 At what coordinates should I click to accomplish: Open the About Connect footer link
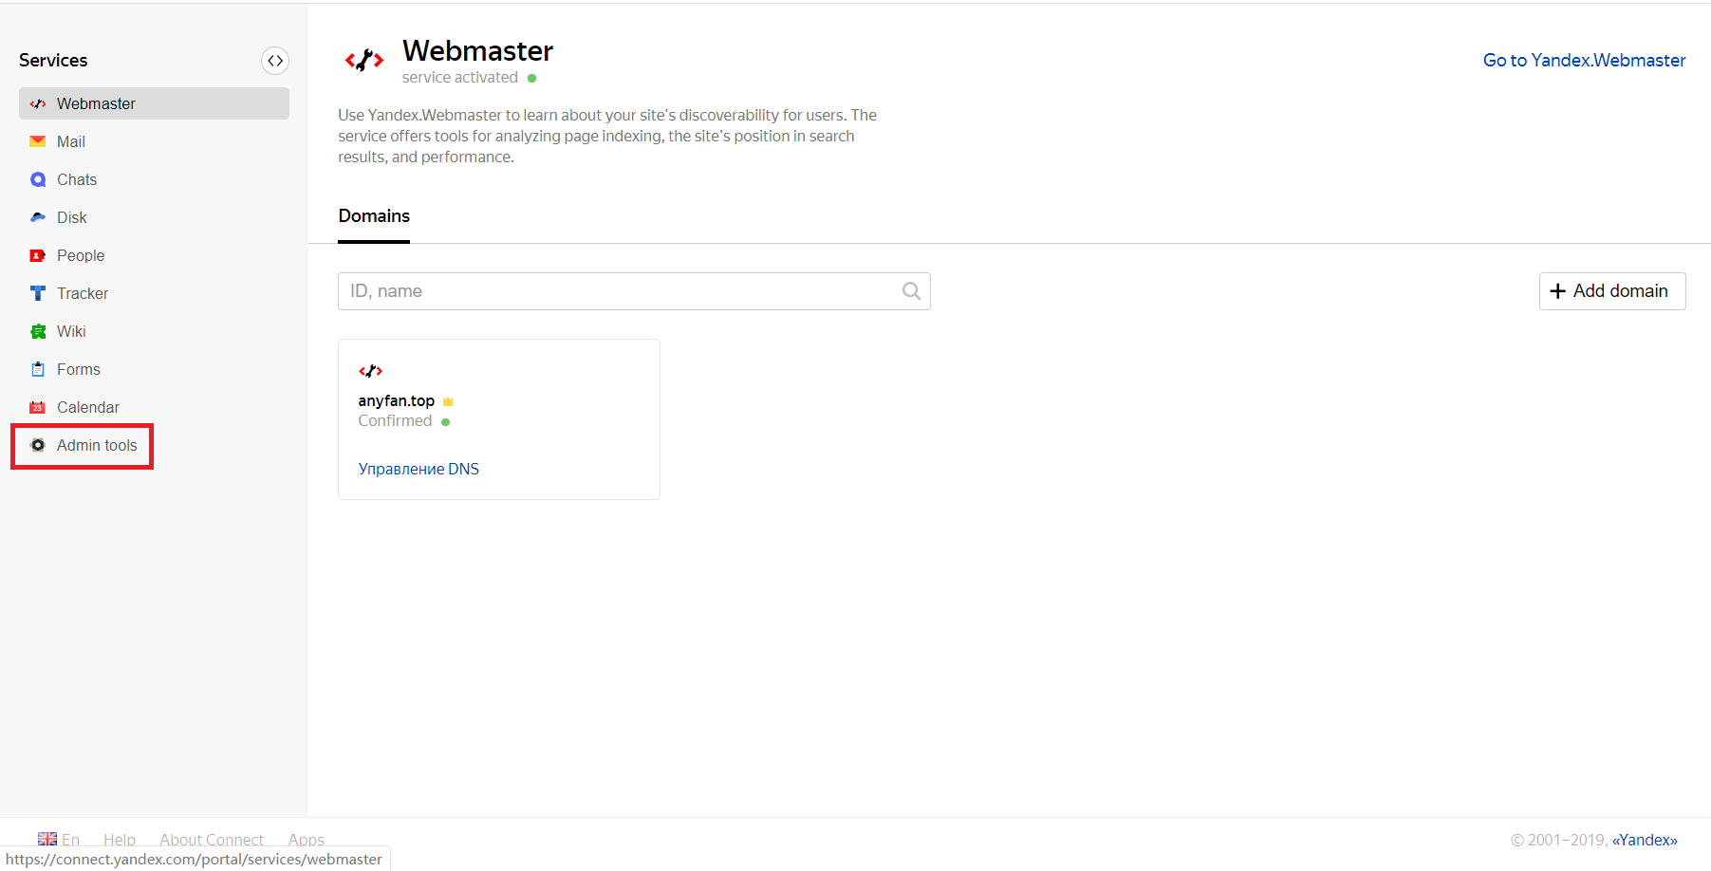tap(212, 840)
